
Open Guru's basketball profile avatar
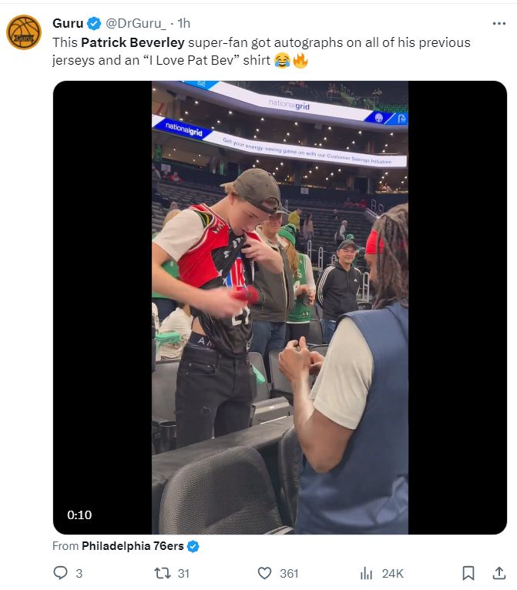(x=24, y=32)
